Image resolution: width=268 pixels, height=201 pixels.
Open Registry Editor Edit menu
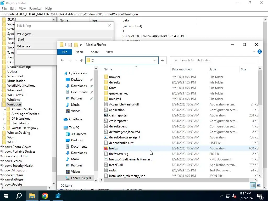coord(13,9)
